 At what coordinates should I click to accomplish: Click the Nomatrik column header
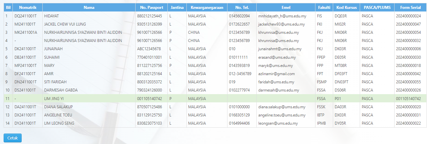coord(27,8)
